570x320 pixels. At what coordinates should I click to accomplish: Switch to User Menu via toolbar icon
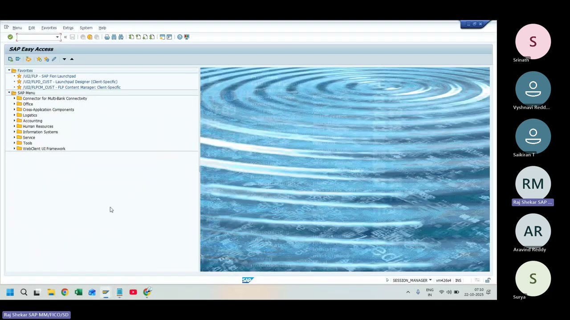pos(11,59)
